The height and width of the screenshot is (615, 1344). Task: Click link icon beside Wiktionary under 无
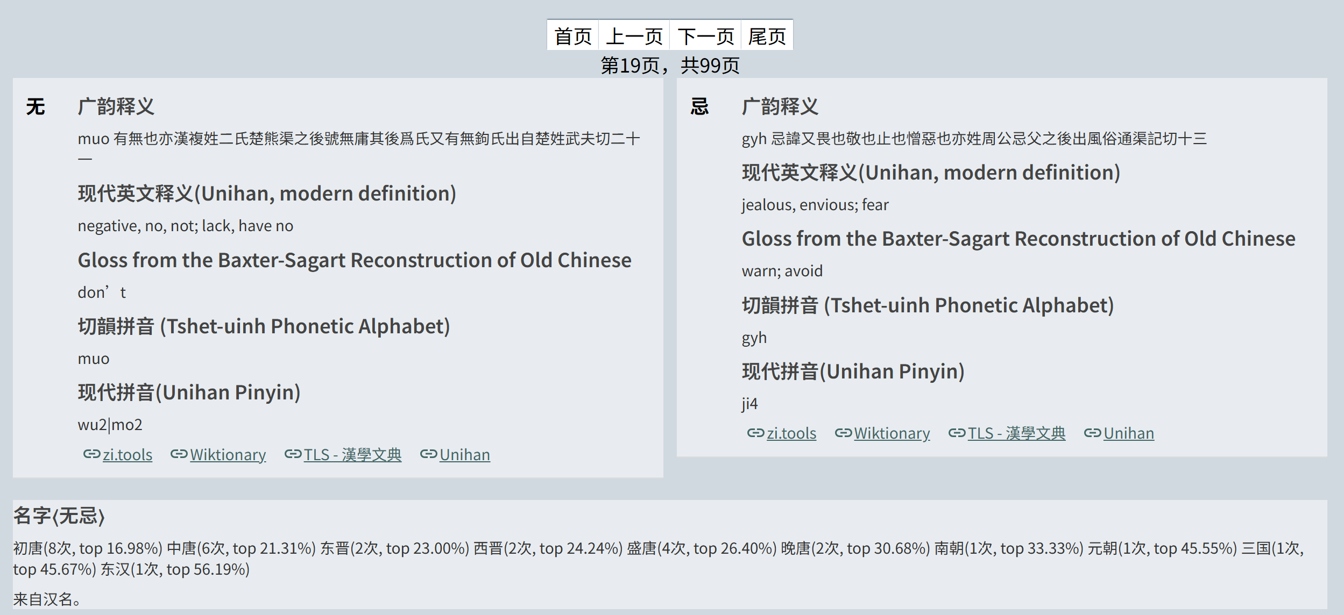(x=179, y=454)
